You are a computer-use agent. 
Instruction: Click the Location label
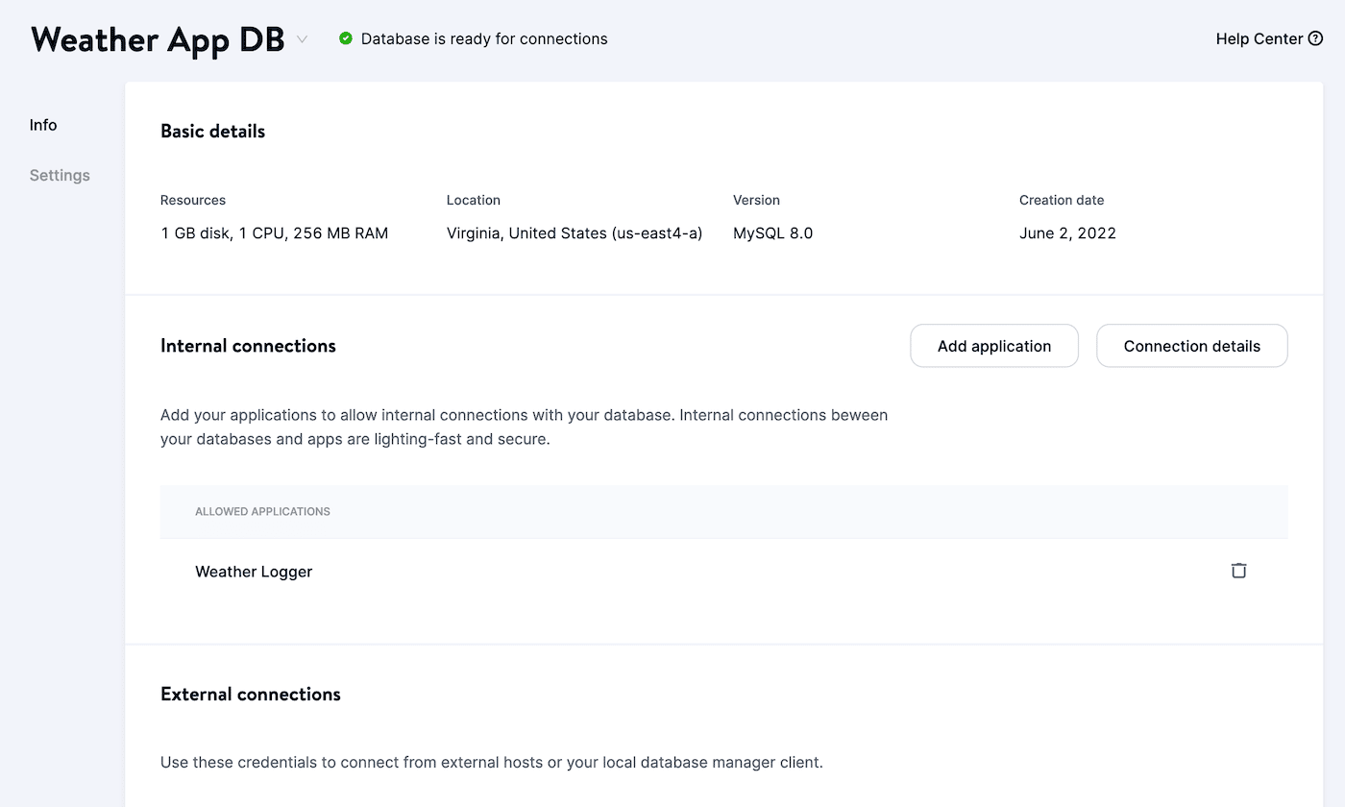click(474, 200)
